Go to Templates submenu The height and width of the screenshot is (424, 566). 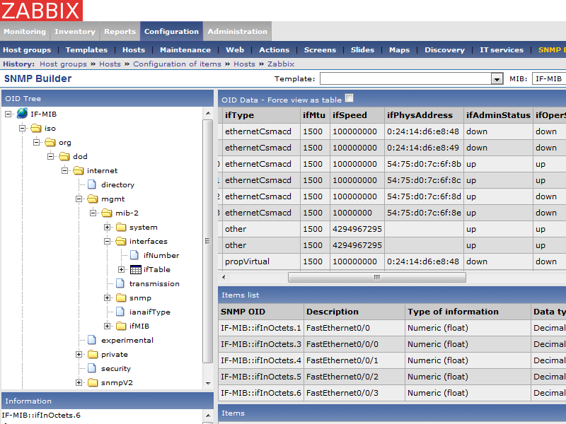coord(86,49)
